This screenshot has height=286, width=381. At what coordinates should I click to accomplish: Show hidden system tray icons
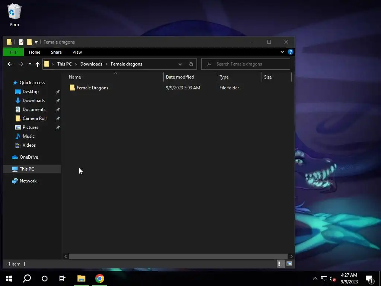(x=315, y=279)
